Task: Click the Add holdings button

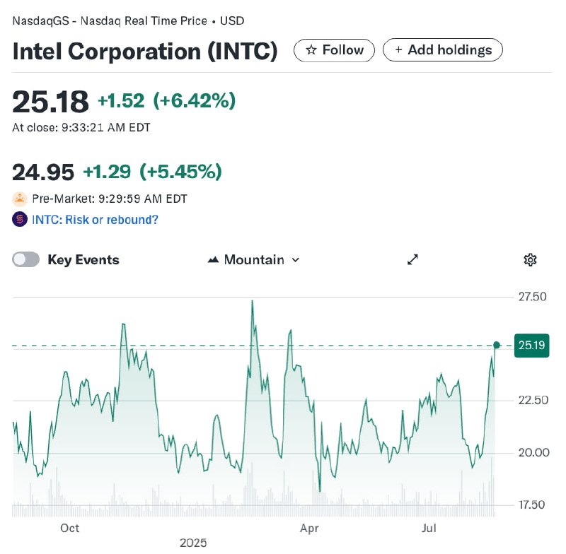Action: tap(443, 50)
